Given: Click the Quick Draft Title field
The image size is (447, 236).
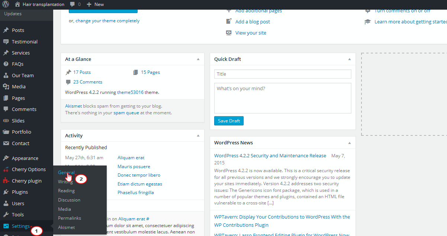Looking at the screenshot, I should pyautogui.click(x=283, y=74).
